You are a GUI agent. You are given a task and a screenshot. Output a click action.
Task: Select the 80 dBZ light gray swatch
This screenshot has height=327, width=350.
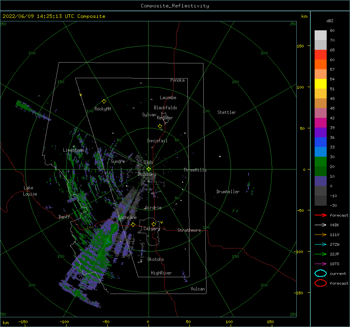point(320,35)
